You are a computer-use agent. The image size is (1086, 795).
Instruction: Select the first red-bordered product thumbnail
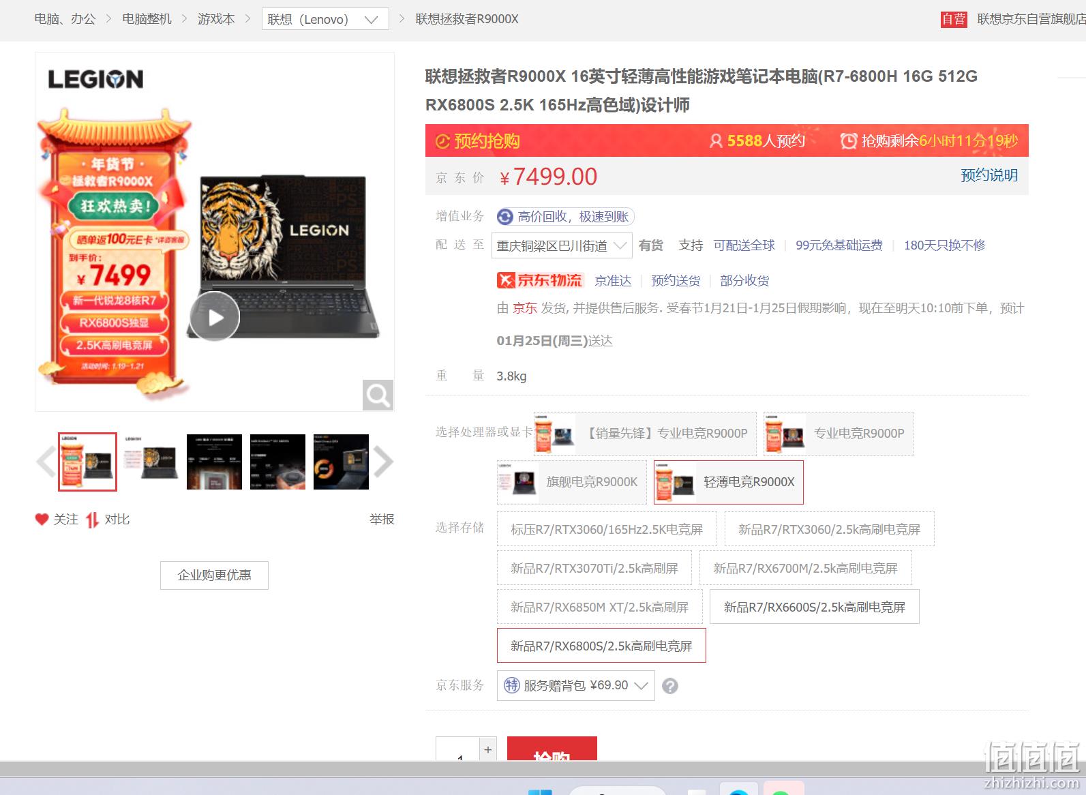[87, 462]
